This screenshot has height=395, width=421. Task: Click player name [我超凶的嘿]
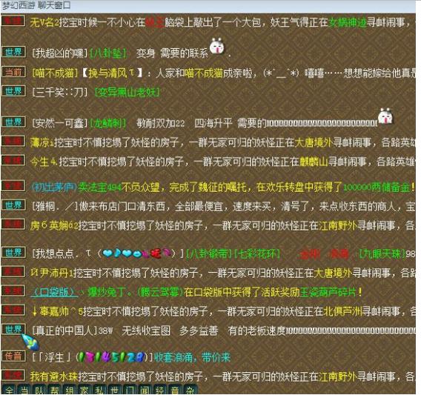(x=59, y=53)
